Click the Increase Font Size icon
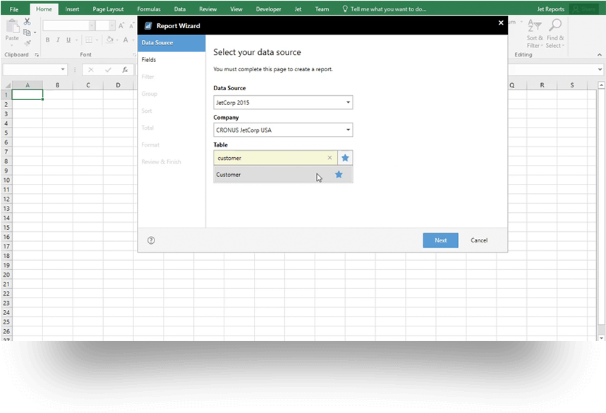This screenshot has height=413, width=606. 121,25
